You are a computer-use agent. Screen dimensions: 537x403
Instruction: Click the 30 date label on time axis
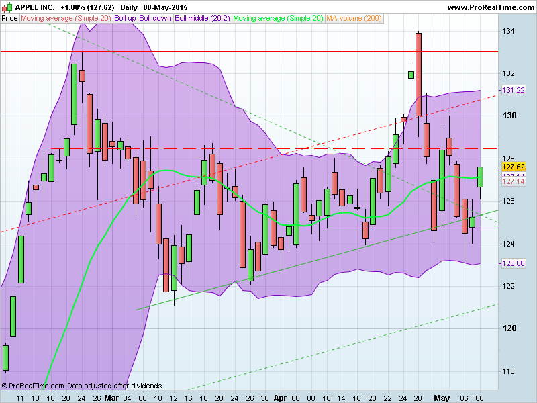pyautogui.click(x=264, y=398)
